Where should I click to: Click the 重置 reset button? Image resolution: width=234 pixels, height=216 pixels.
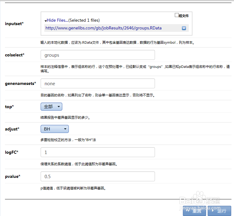point(194,211)
